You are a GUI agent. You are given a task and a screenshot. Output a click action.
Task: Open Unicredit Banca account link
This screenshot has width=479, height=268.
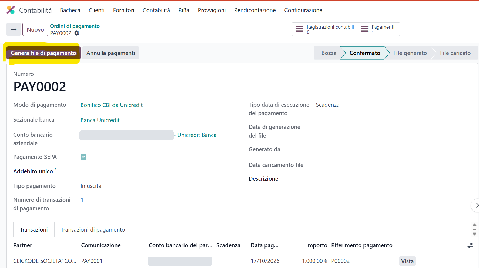point(197,135)
